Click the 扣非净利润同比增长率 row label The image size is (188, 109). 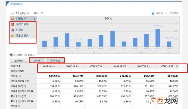tap(22, 91)
